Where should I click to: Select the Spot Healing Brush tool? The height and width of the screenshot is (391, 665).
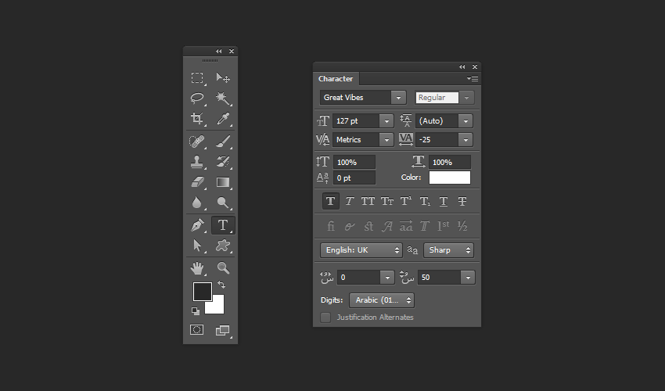[x=197, y=142]
